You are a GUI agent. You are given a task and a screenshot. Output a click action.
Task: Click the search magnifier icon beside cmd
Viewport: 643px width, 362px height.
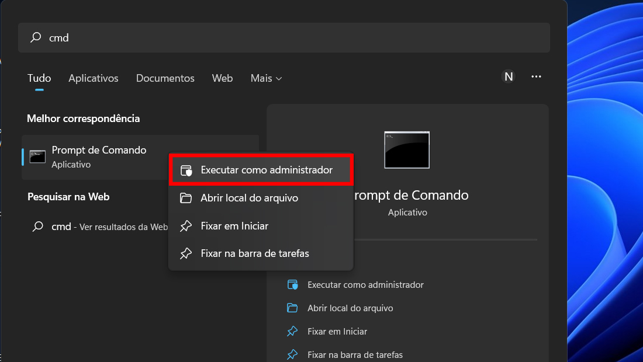coord(36,37)
